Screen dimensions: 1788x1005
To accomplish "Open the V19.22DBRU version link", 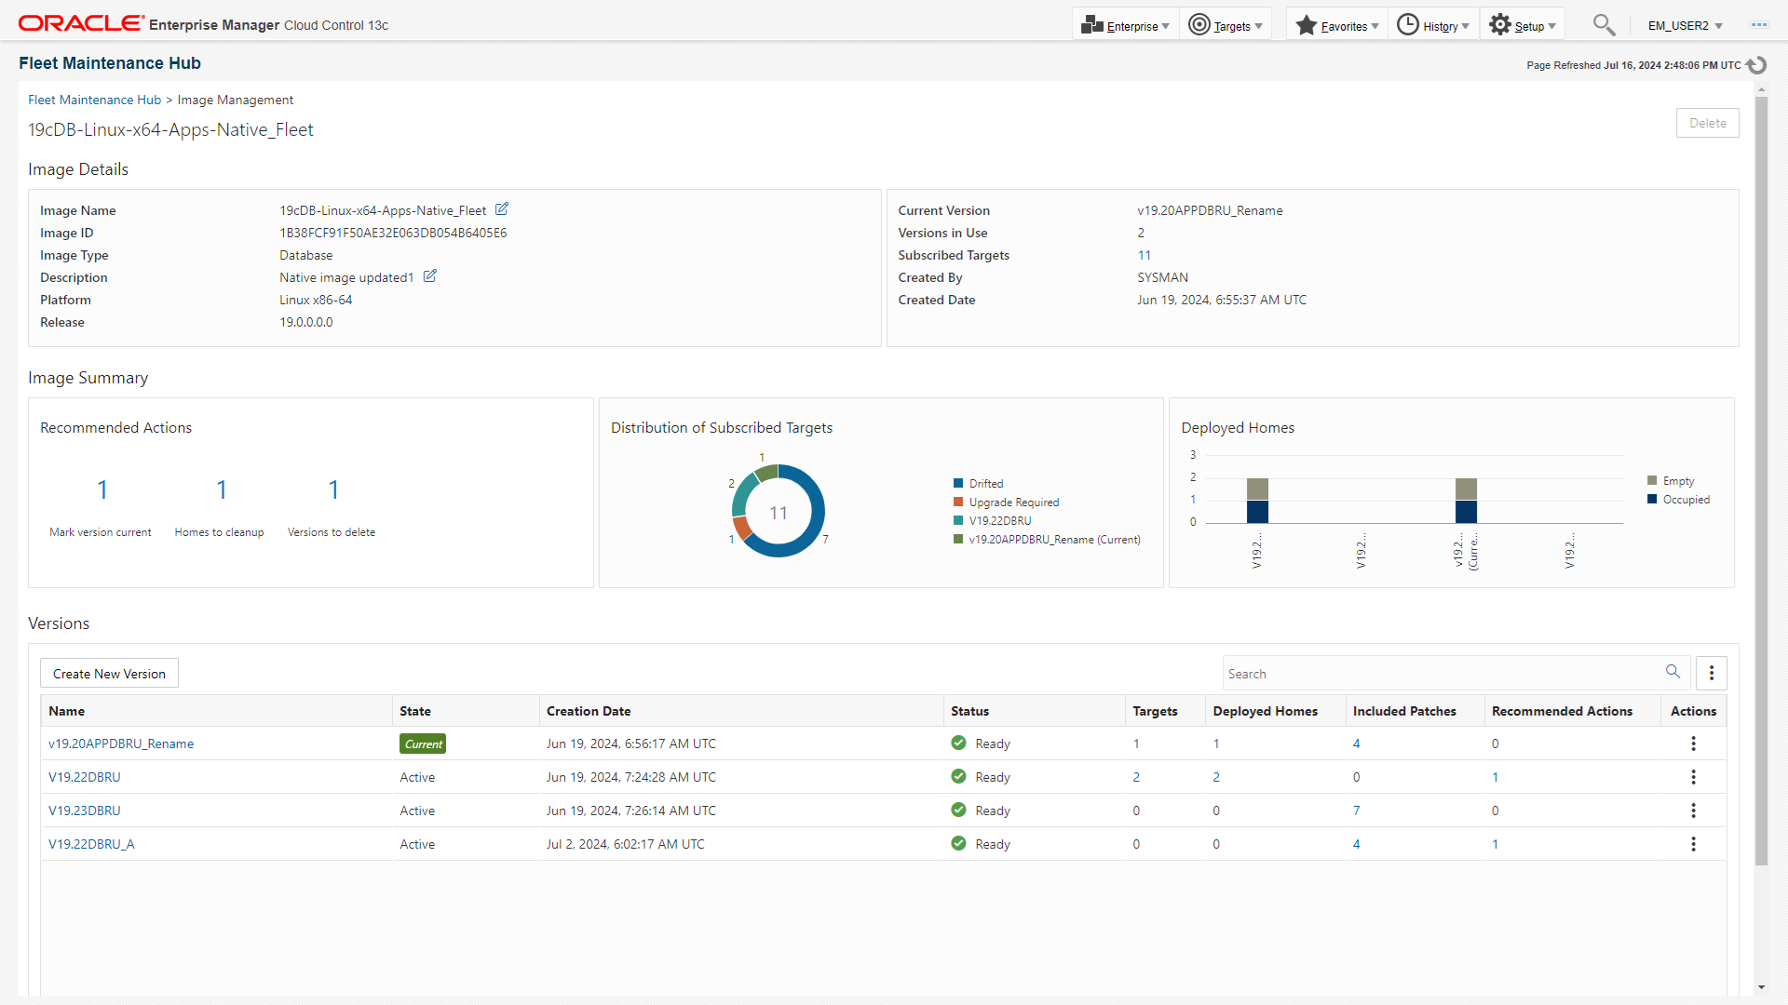I will click(x=85, y=777).
